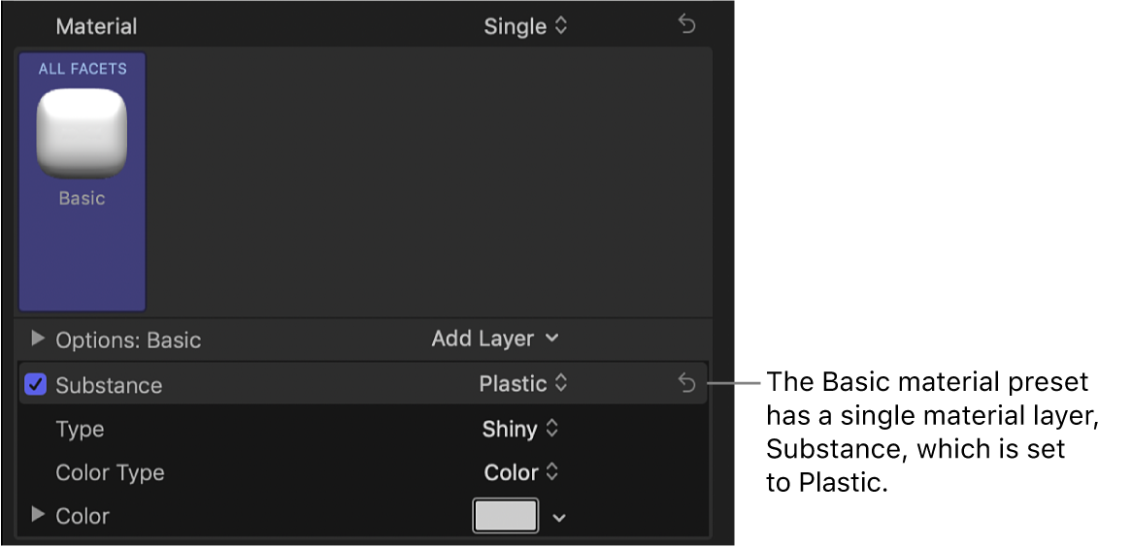Click the ALL FACETS header label

(83, 69)
